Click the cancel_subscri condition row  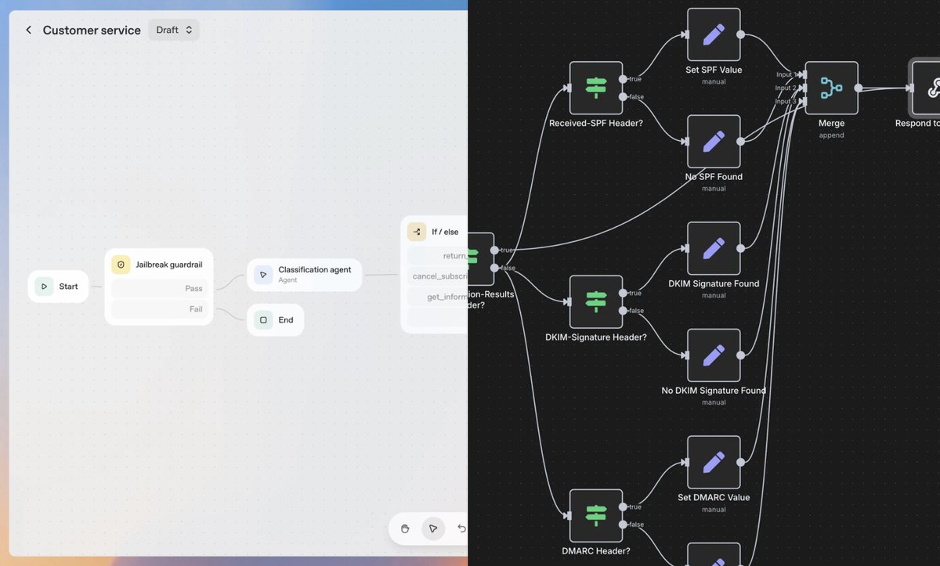438,276
